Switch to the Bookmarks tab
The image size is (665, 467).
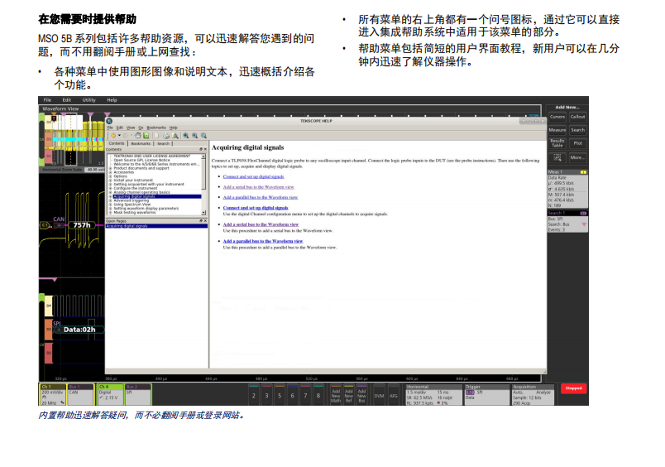[x=141, y=143]
